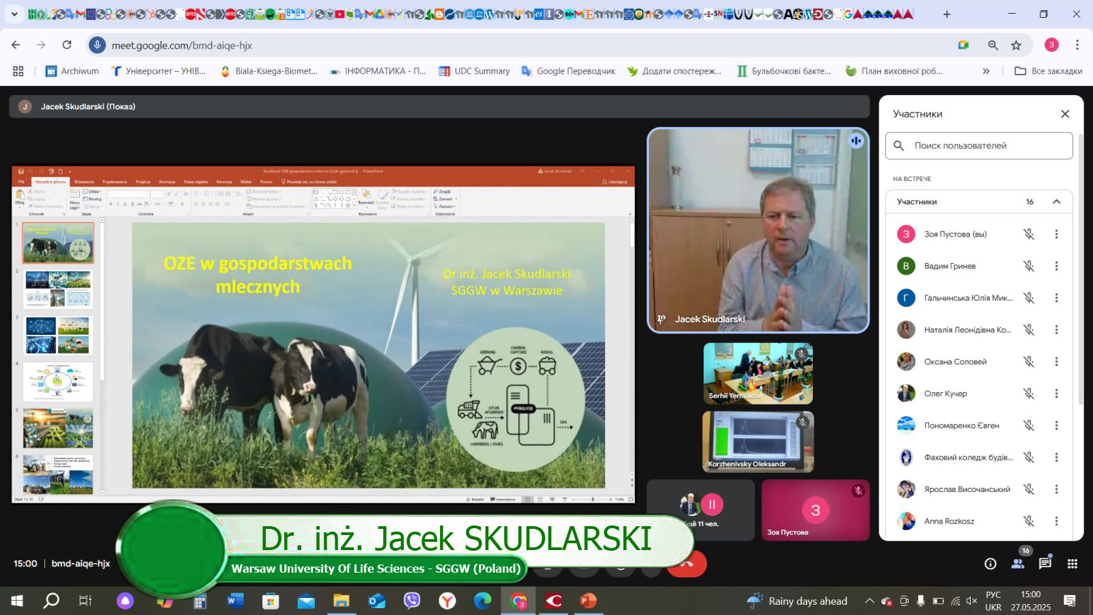Select the Serhii Yermakov video tile
Viewport: 1093px width, 615px height.
tap(758, 373)
